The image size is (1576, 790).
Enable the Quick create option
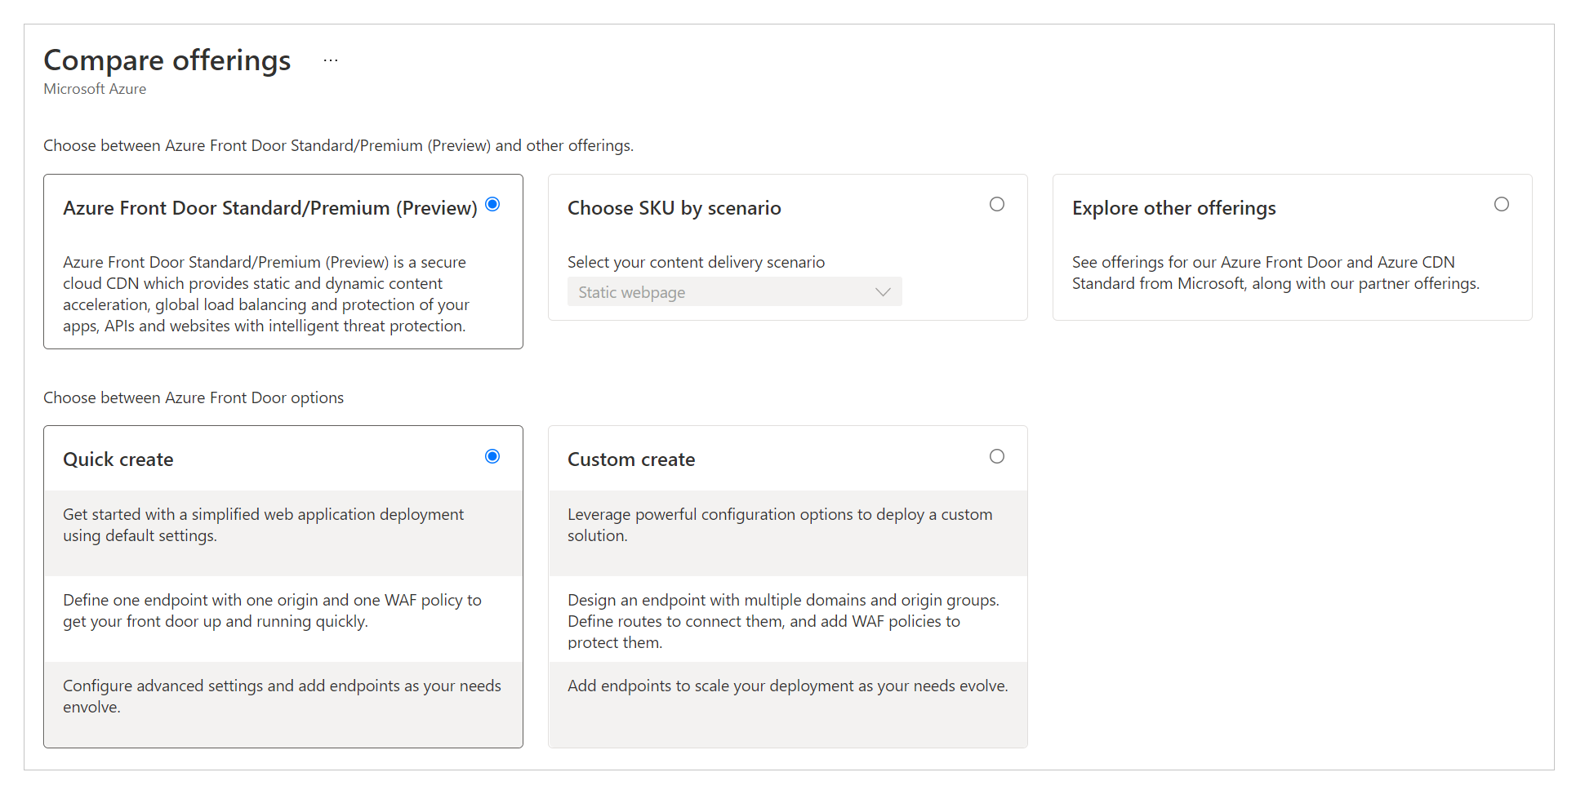click(492, 456)
